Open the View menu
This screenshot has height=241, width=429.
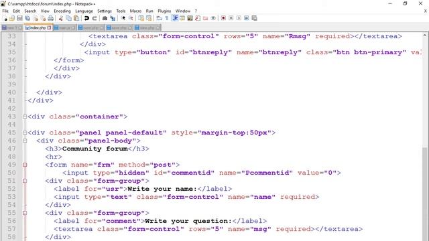click(x=45, y=11)
